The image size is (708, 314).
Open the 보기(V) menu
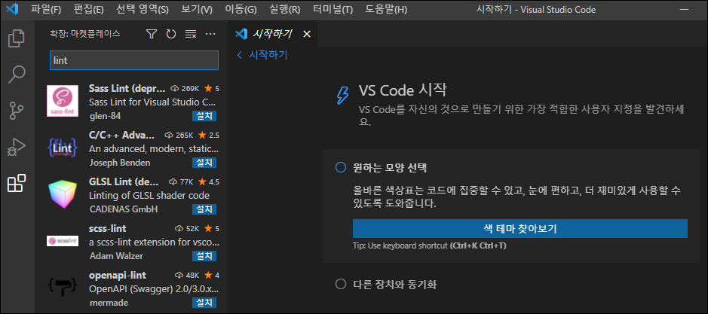[197, 10]
